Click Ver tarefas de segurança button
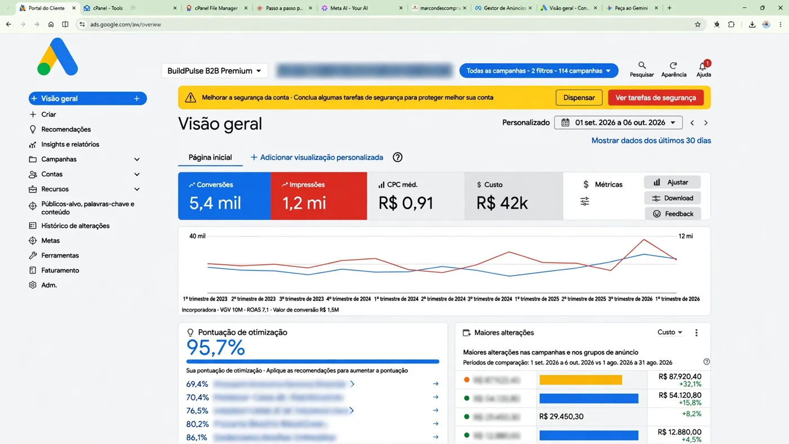The width and height of the screenshot is (789, 444). [x=655, y=97]
